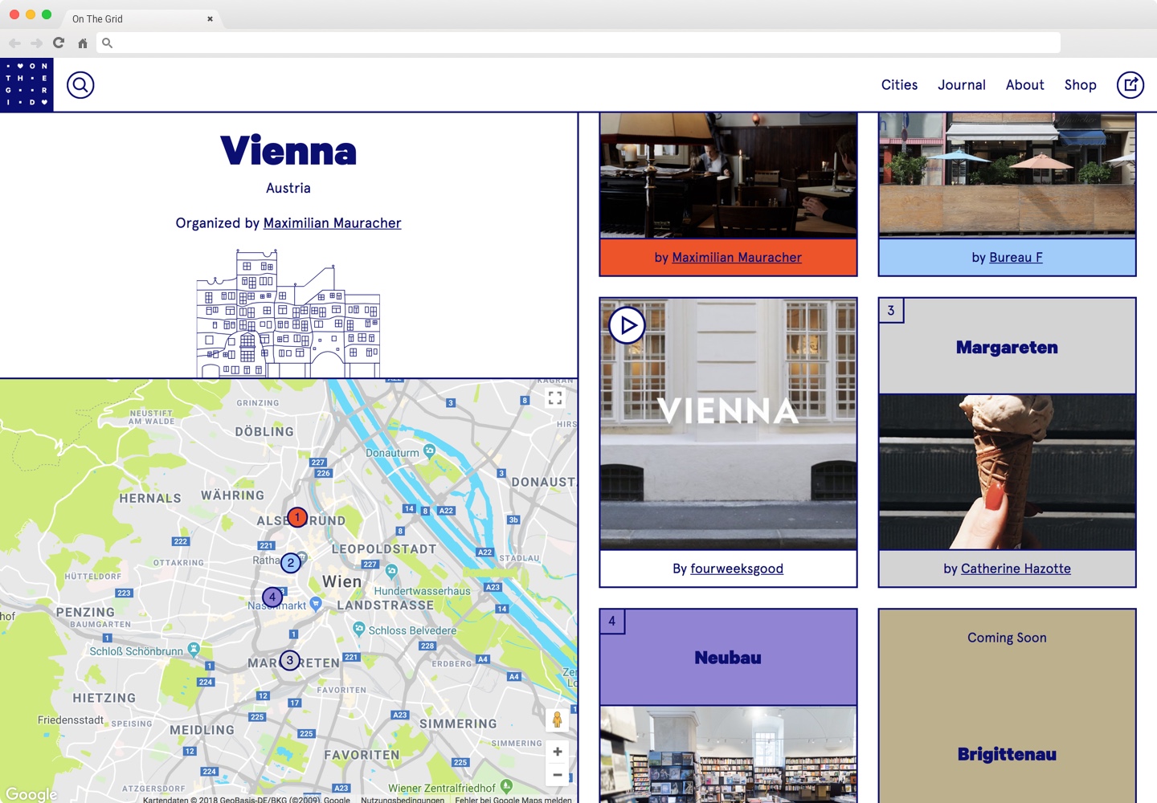Go to browser home page
The width and height of the screenshot is (1157, 803).
point(83,43)
